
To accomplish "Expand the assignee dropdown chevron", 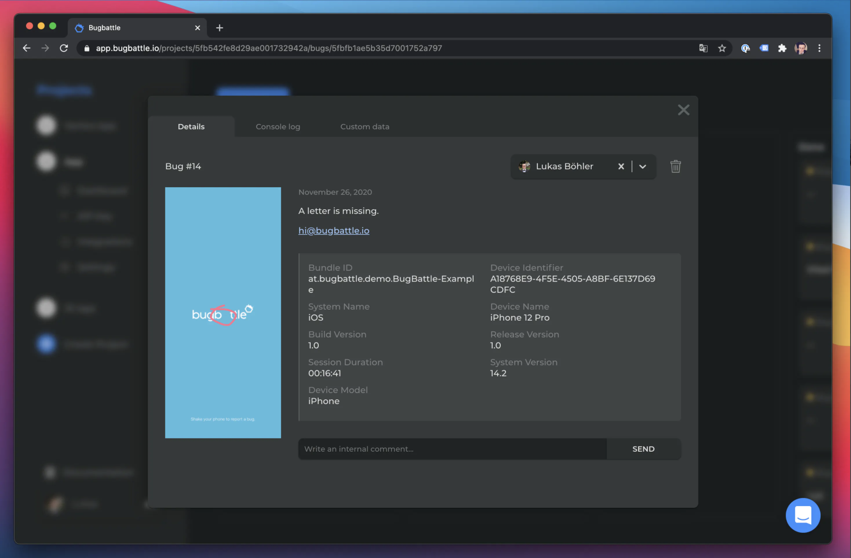I will [643, 166].
